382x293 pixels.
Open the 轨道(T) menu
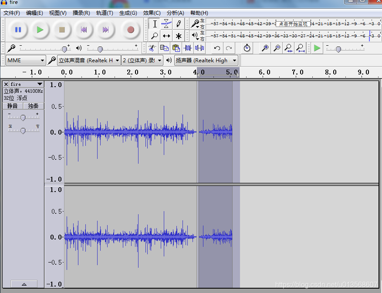point(105,13)
